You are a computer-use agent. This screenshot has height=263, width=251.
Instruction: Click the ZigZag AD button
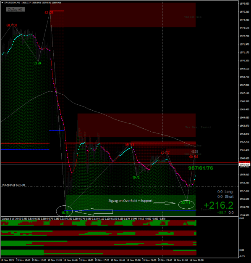[x=16, y=9]
